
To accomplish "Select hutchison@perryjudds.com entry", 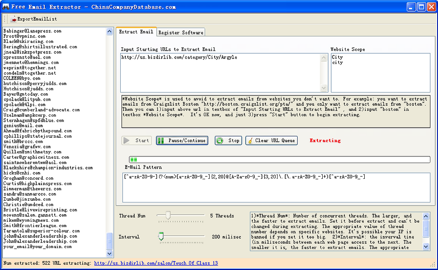I will pyautogui.click(x=35, y=84).
